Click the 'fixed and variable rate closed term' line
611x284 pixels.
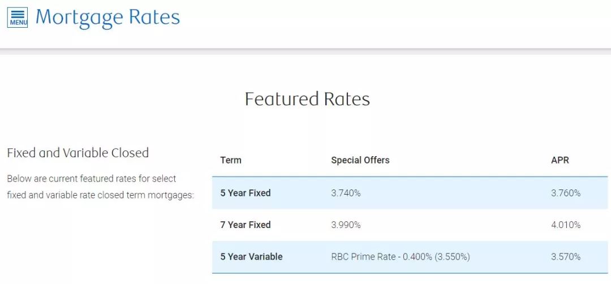tap(100, 195)
